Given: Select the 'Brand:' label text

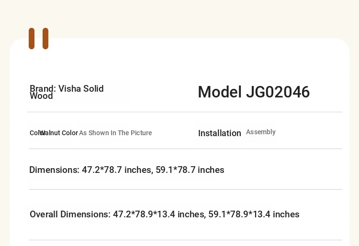Looking at the screenshot, I should point(43,89).
